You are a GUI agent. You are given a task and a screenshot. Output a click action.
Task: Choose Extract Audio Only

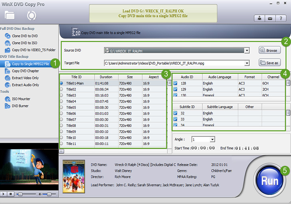(x=25, y=85)
